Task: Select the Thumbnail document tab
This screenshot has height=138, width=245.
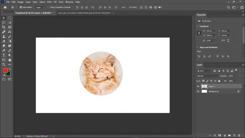Action: pos(34,13)
